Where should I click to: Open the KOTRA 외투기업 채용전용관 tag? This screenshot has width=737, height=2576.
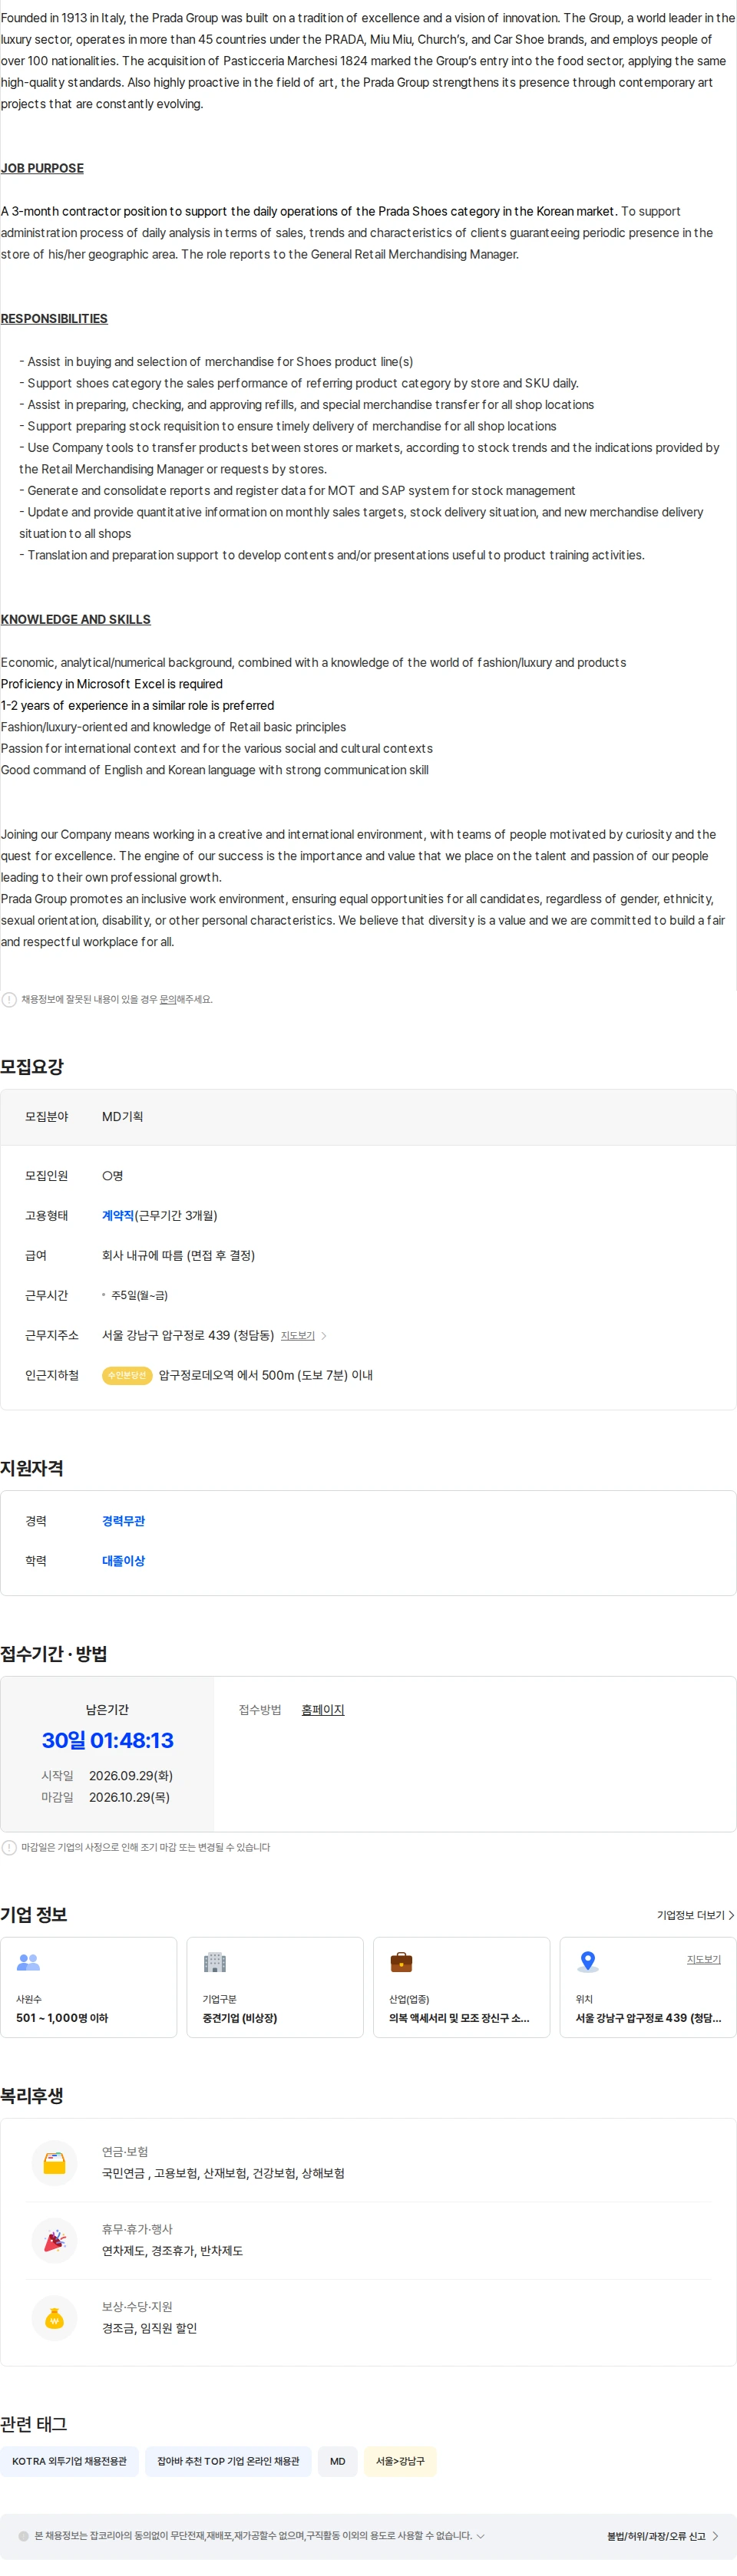pyautogui.click(x=70, y=2461)
